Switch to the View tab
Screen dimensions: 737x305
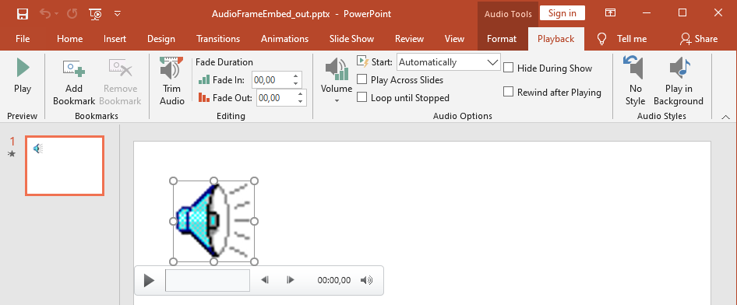454,39
